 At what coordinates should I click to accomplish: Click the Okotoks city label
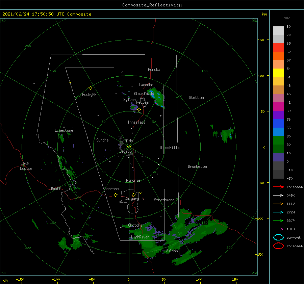[135, 225]
